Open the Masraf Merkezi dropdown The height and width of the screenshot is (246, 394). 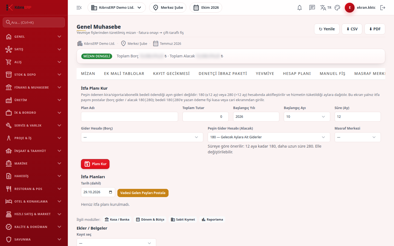pos(358,137)
